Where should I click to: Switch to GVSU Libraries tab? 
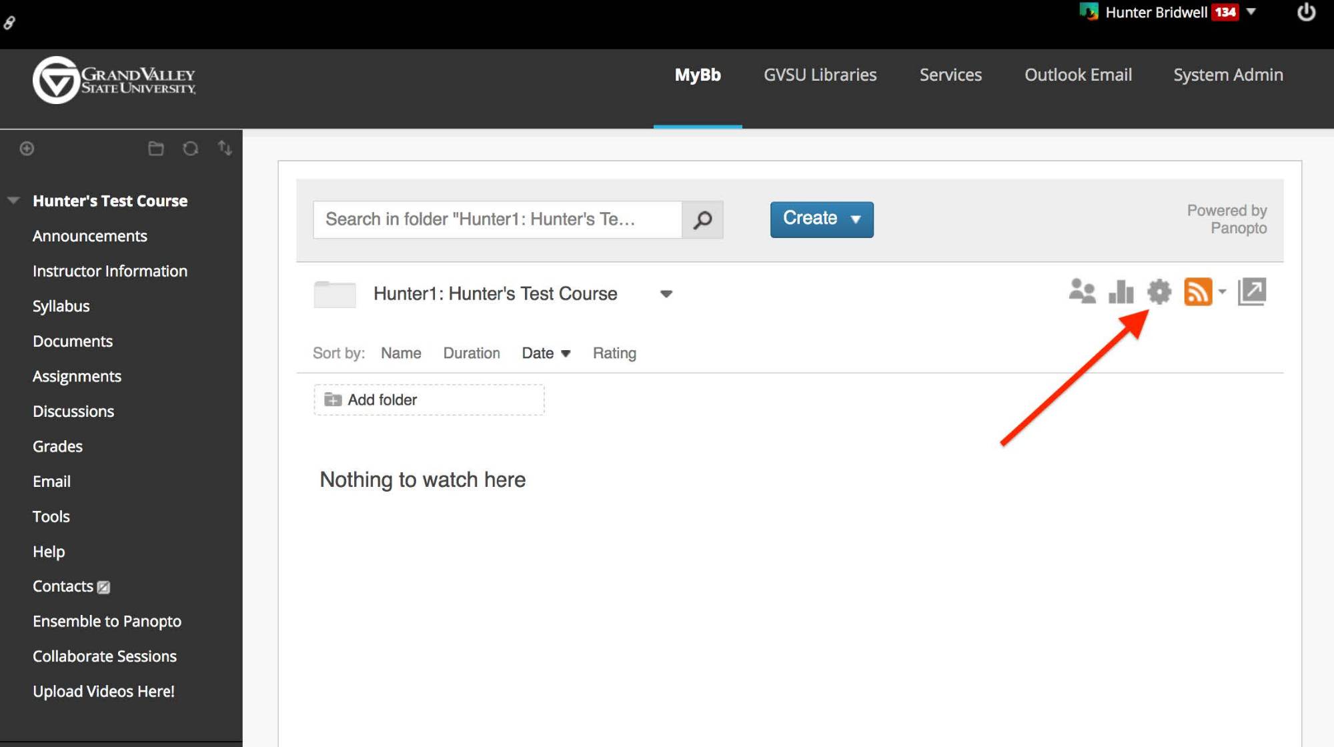point(820,75)
